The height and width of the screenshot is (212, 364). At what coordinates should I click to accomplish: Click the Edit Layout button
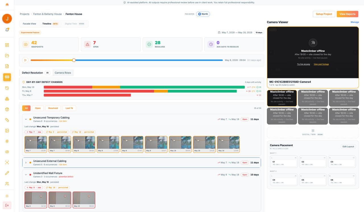348,147
